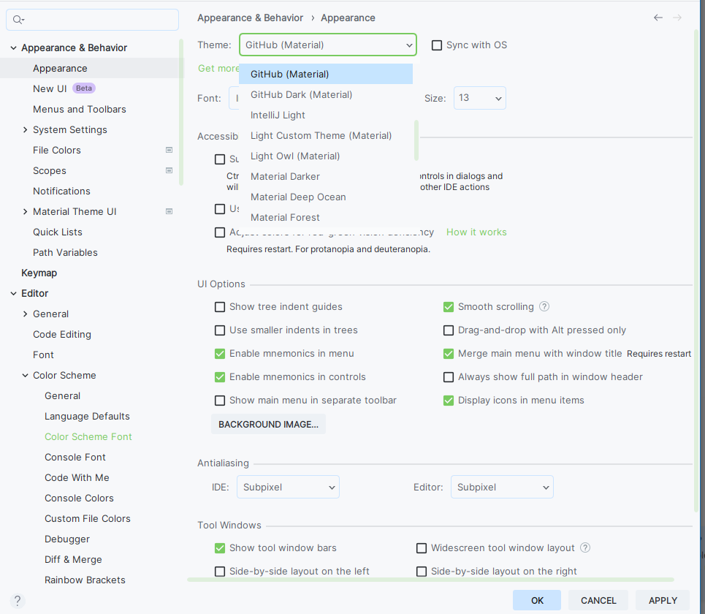Select Light Owl (Material) theme
Viewport: 705px width, 614px height.
tap(326, 156)
